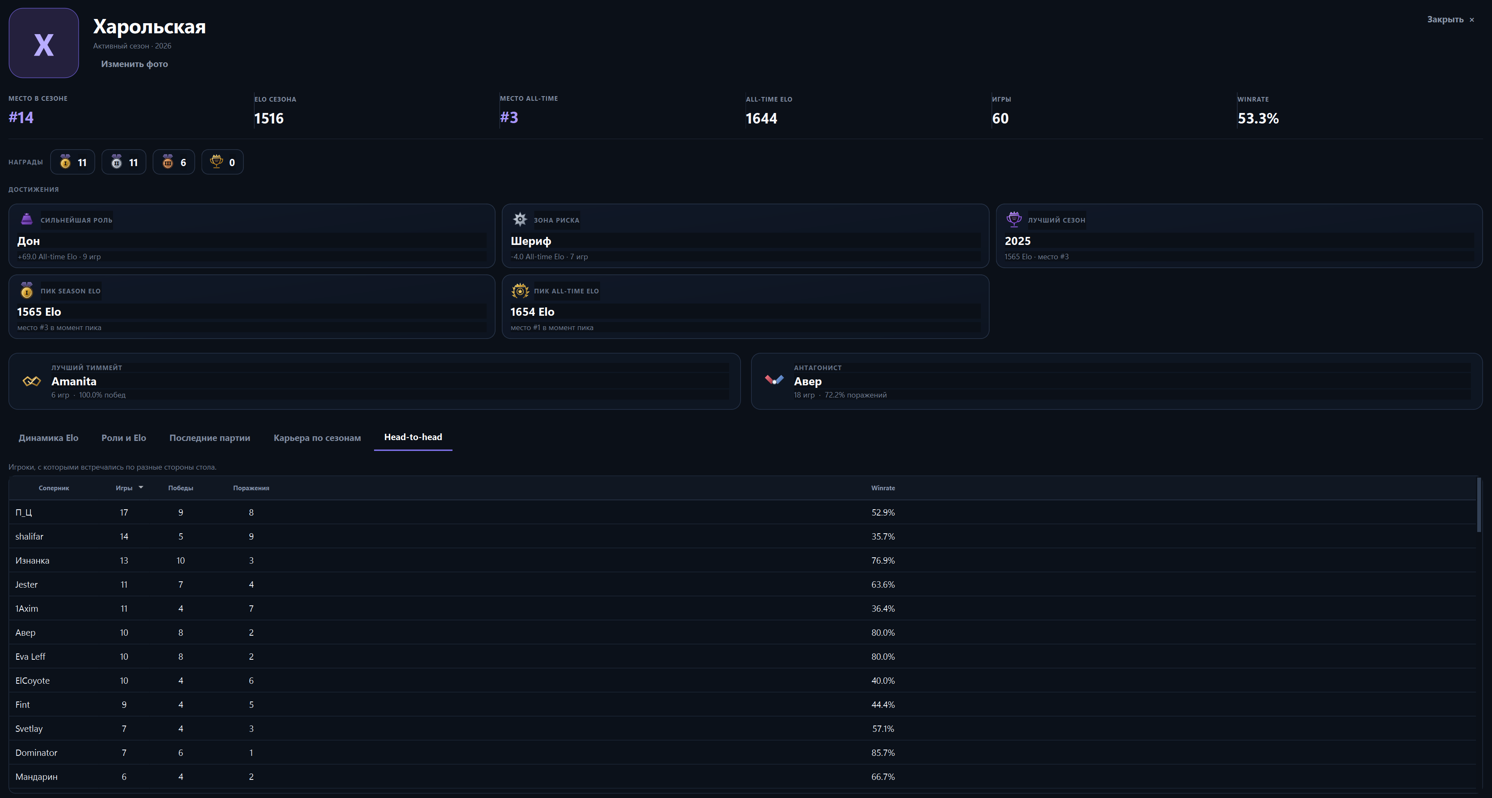Screen dimensions: 1492x798
Task: Click all-time rank #3 value
Action: [x=509, y=118]
